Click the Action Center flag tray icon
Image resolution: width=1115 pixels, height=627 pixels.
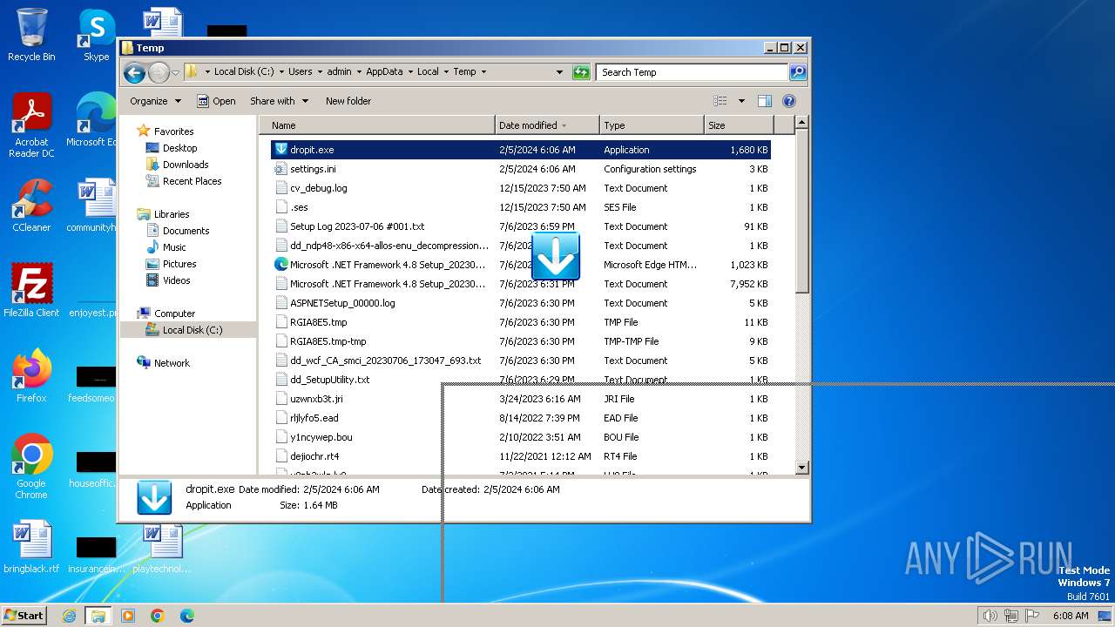click(1032, 616)
